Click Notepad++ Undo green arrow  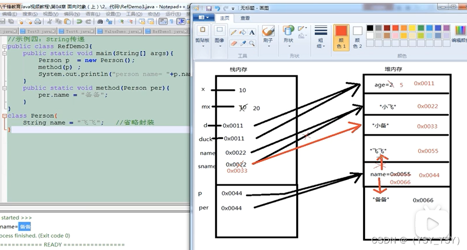click(x=79, y=22)
